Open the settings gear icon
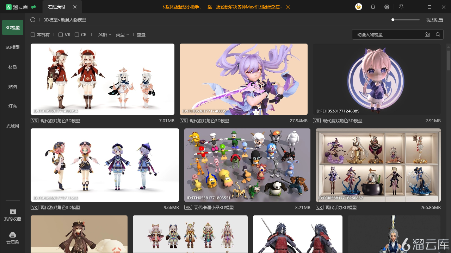 click(387, 7)
